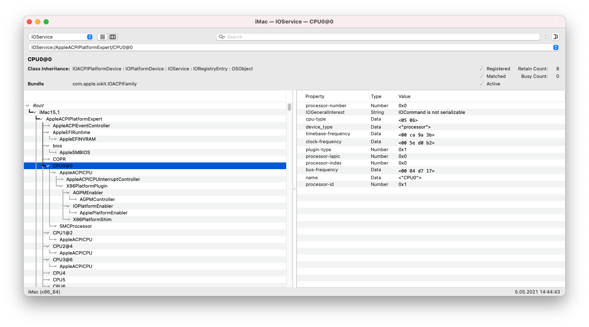The height and width of the screenshot is (327, 589).
Task: Toggle the inspector sidebar icon
Action: click(555, 37)
